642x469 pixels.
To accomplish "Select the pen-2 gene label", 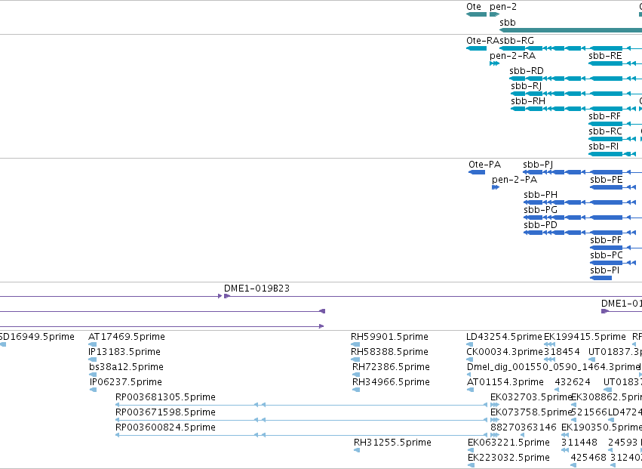I will (x=502, y=7).
